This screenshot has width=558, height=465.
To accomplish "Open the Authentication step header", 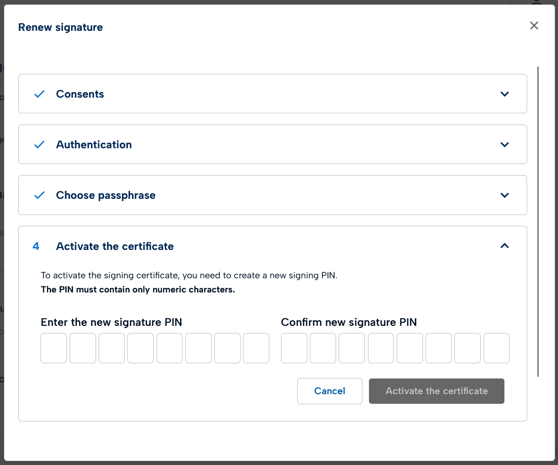I will pyautogui.click(x=94, y=145).
